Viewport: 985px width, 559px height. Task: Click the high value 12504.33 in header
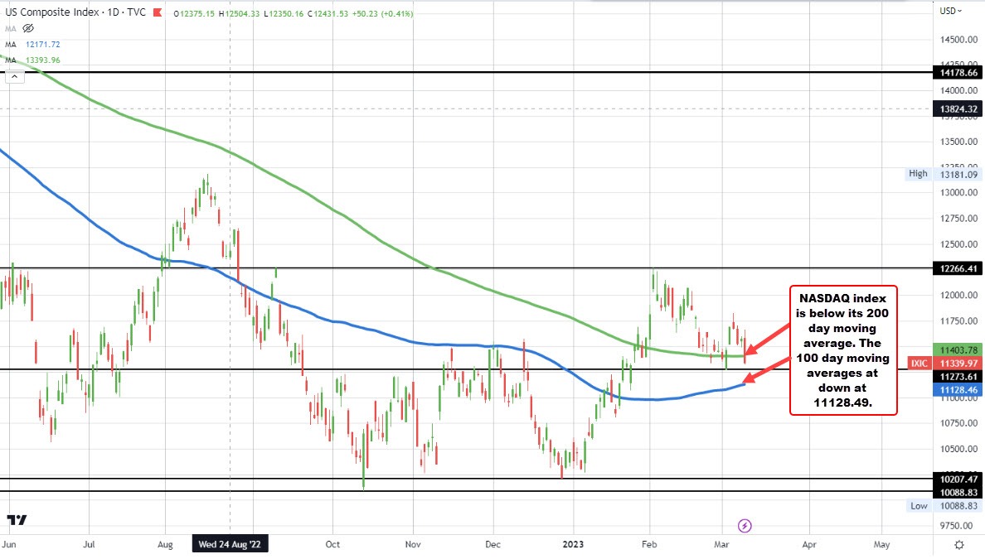[x=242, y=13]
